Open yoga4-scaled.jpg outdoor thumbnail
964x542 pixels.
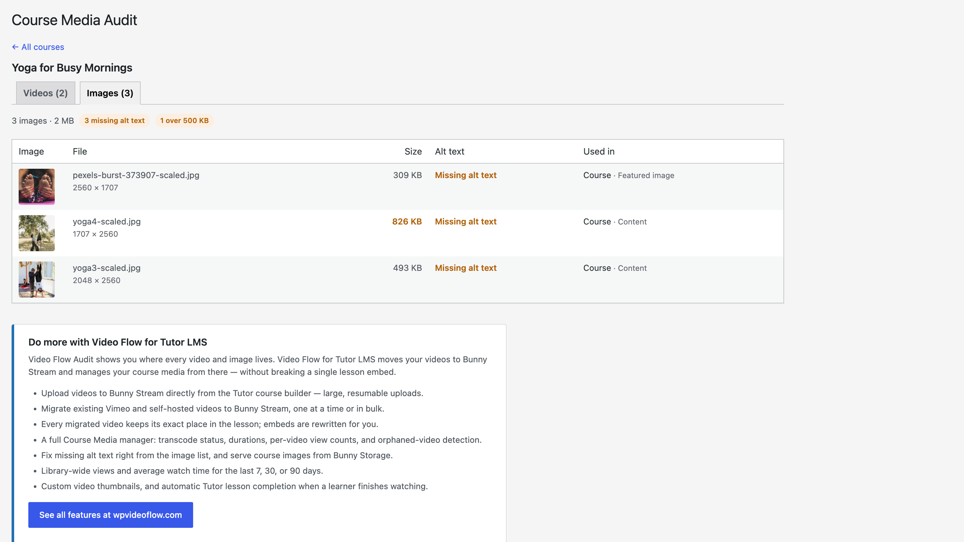click(37, 233)
